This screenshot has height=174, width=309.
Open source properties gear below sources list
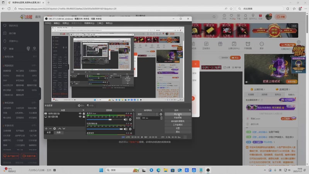click(54, 129)
